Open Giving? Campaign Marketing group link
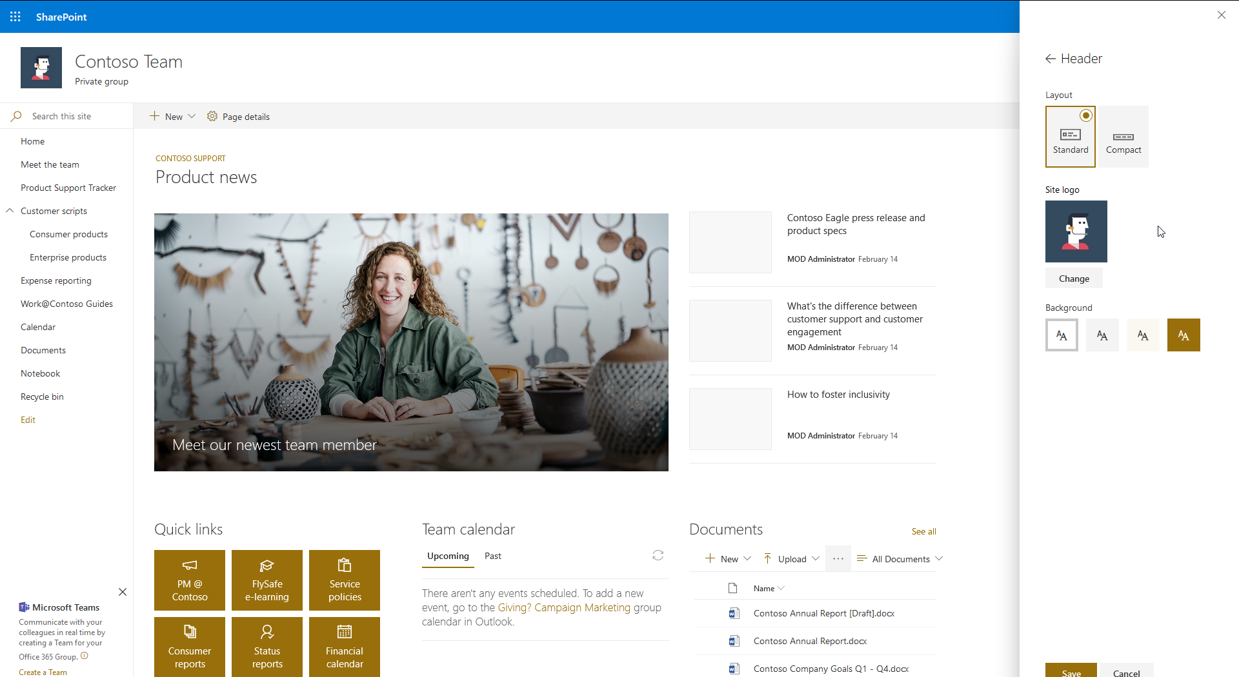The width and height of the screenshot is (1239, 677). pos(564,607)
